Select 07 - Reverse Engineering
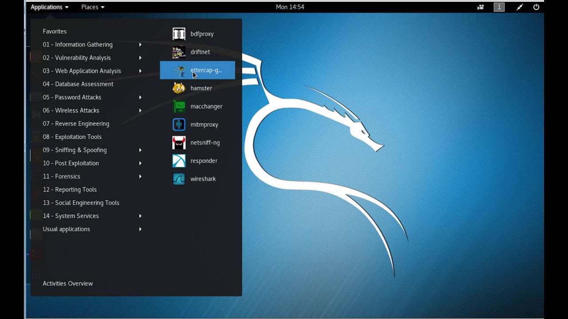Screen dimensions: 568x319 (x=76, y=124)
